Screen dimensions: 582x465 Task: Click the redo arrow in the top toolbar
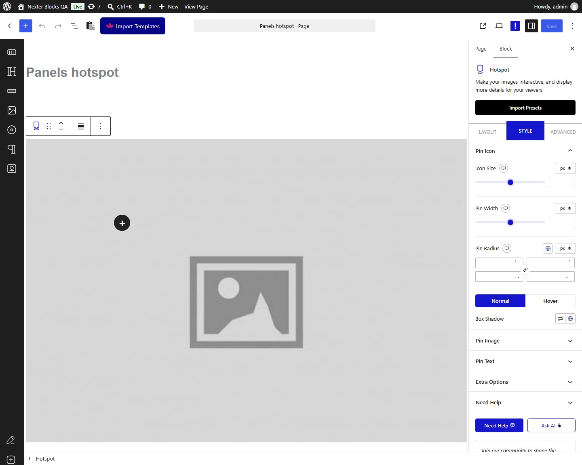coord(58,26)
